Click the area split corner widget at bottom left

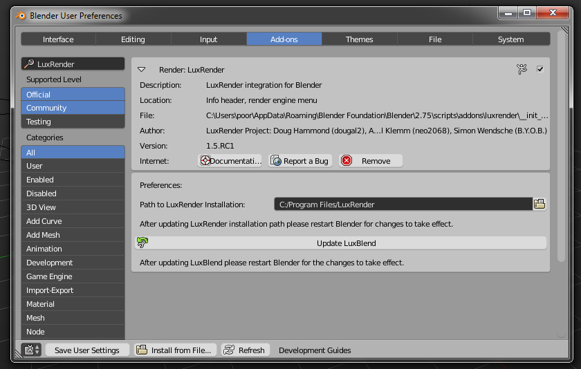19,354
